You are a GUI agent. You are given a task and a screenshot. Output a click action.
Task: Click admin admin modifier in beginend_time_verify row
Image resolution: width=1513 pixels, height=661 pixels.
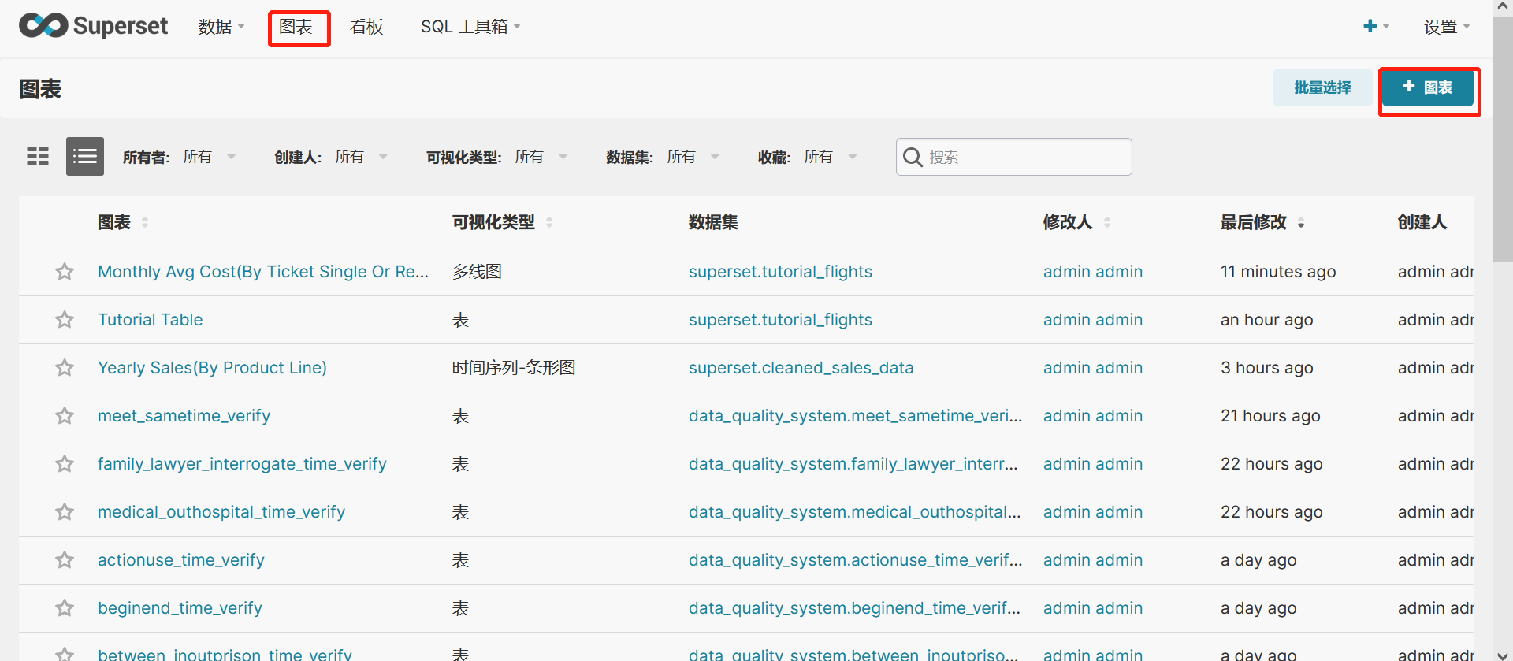[1092, 608]
